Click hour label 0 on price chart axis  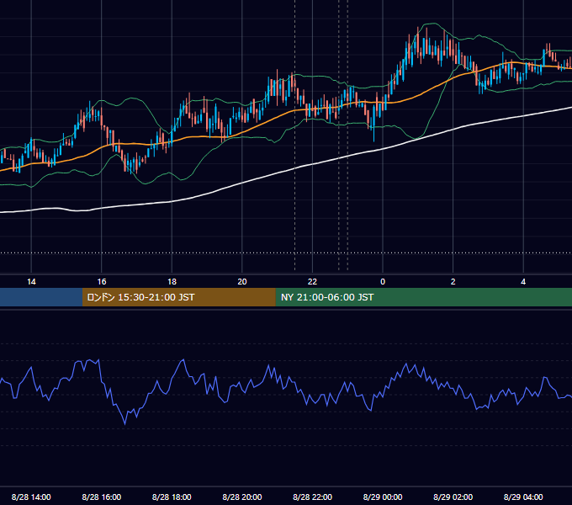383,281
